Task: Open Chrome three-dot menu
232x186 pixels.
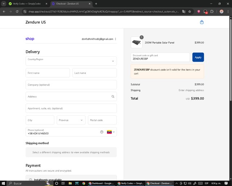Action: click(228, 12)
